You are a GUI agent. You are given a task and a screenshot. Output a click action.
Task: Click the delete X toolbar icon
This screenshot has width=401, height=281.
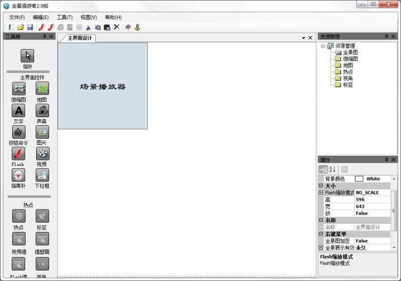point(117,27)
